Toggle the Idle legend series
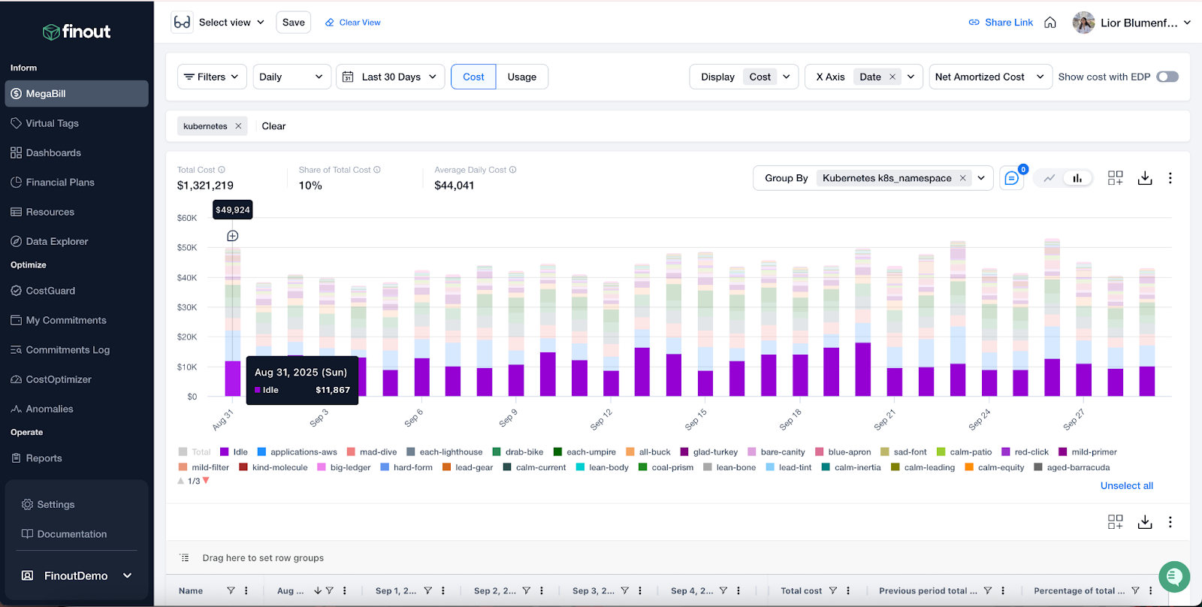Screen dimensions: 1202x607 point(240,452)
